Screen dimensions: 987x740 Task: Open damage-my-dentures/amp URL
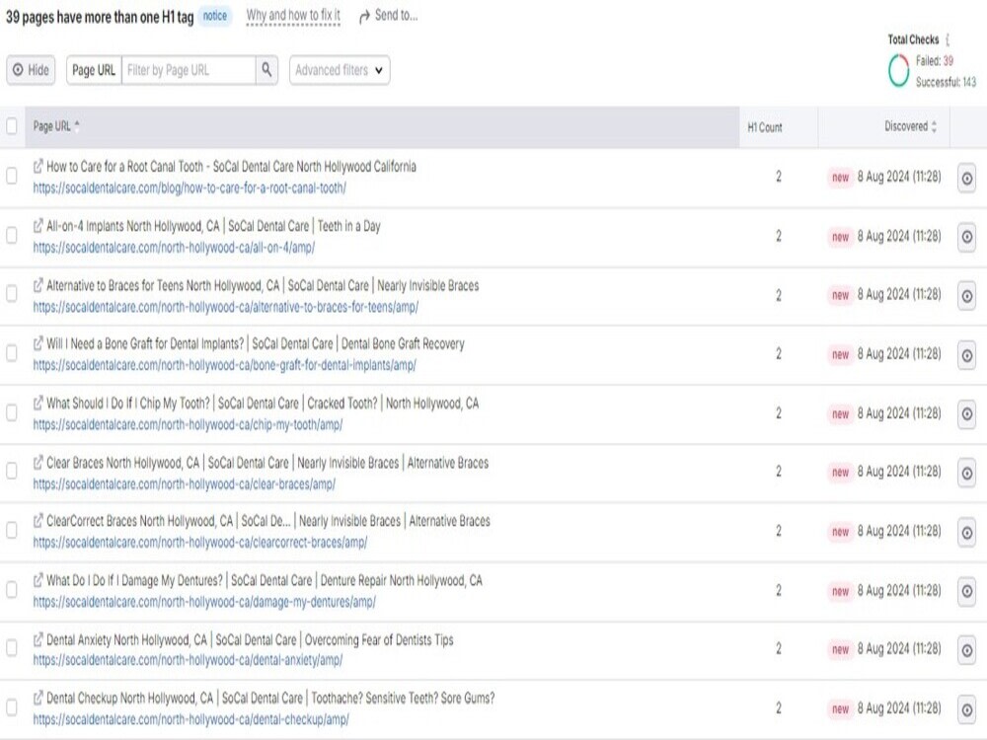204,602
